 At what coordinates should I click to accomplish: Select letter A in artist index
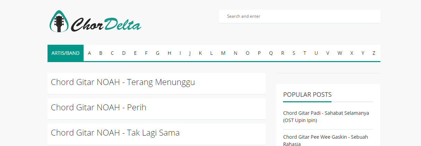89,53
